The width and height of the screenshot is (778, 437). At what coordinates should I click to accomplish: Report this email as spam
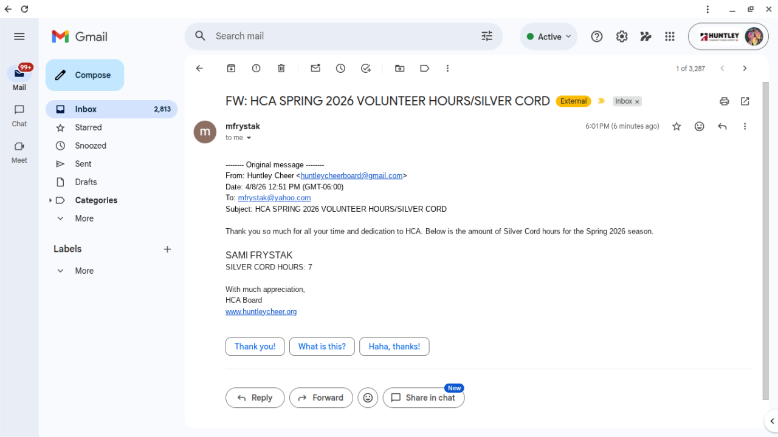pos(256,69)
